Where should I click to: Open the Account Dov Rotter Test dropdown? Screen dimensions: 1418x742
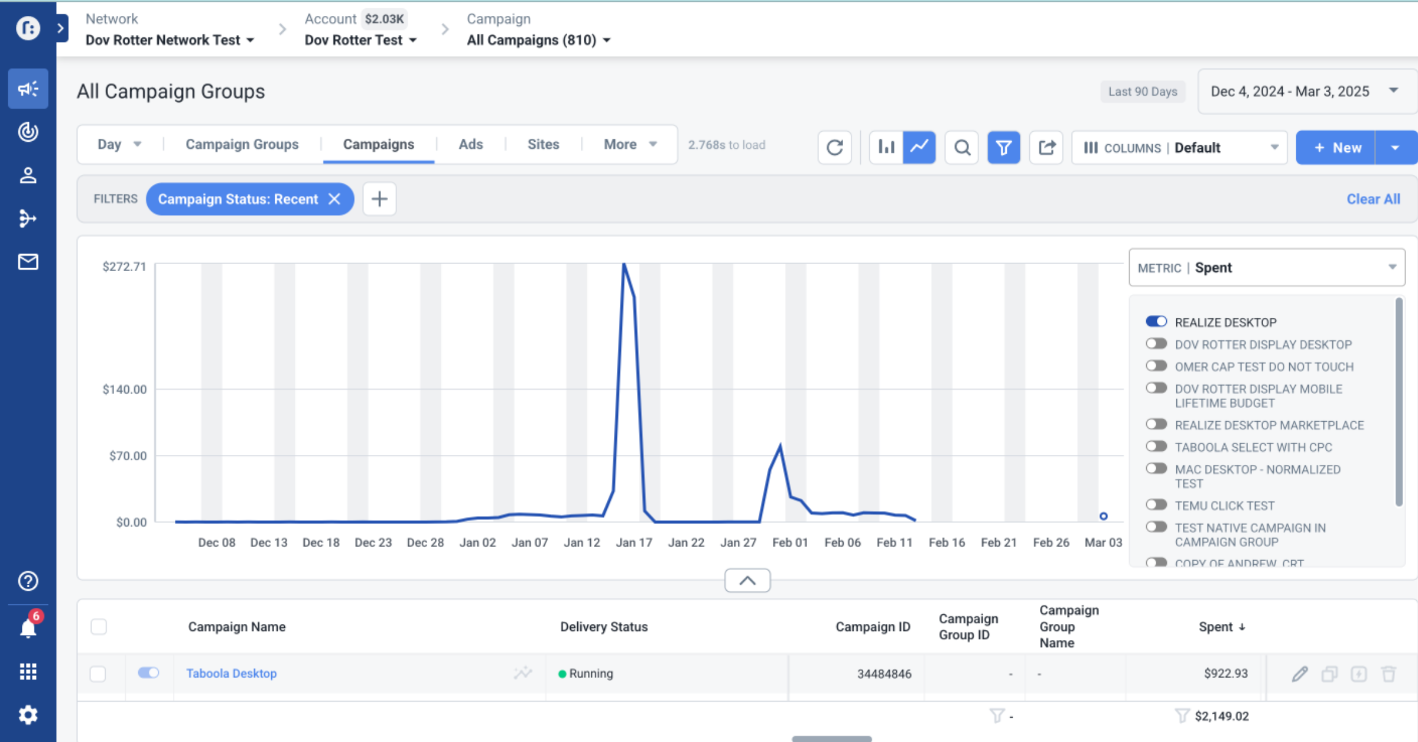coord(360,40)
